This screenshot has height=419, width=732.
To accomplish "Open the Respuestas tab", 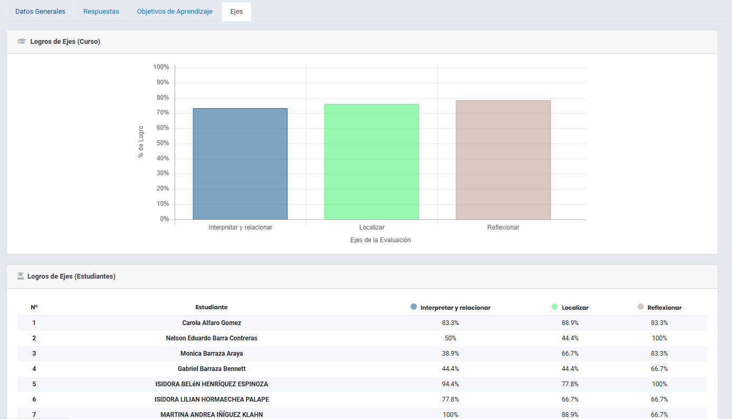I will tap(101, 12).
